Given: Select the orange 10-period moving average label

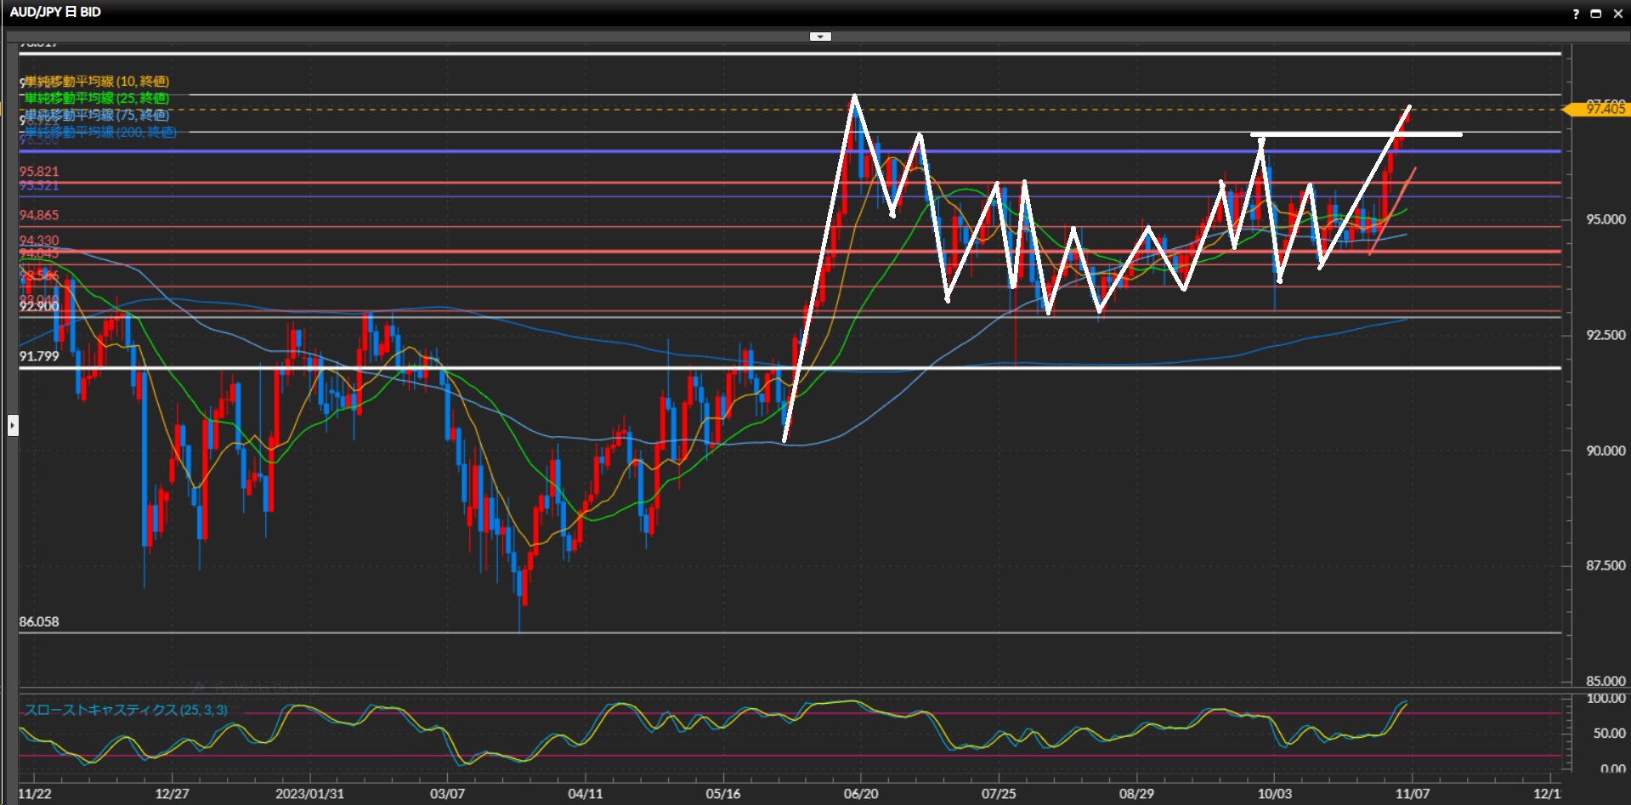Looking at the screenshot, I should point(97,82).
